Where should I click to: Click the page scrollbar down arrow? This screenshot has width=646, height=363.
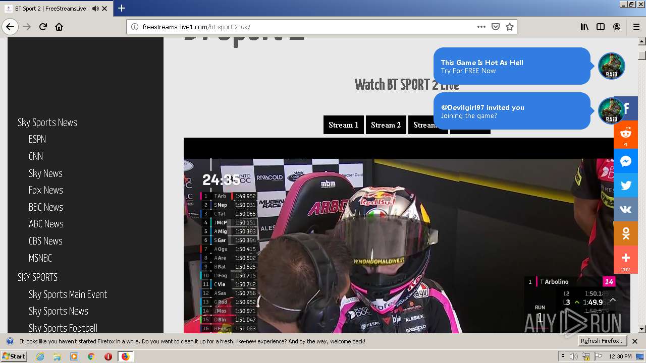point(642,329)
